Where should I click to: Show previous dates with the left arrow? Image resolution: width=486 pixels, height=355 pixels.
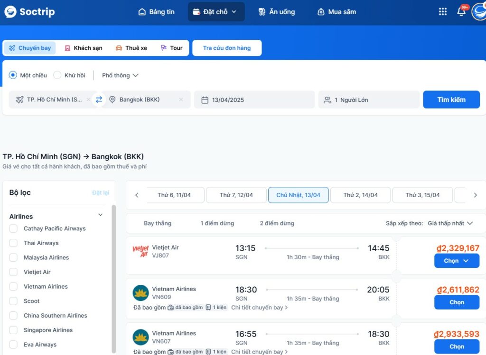(137, 195)
